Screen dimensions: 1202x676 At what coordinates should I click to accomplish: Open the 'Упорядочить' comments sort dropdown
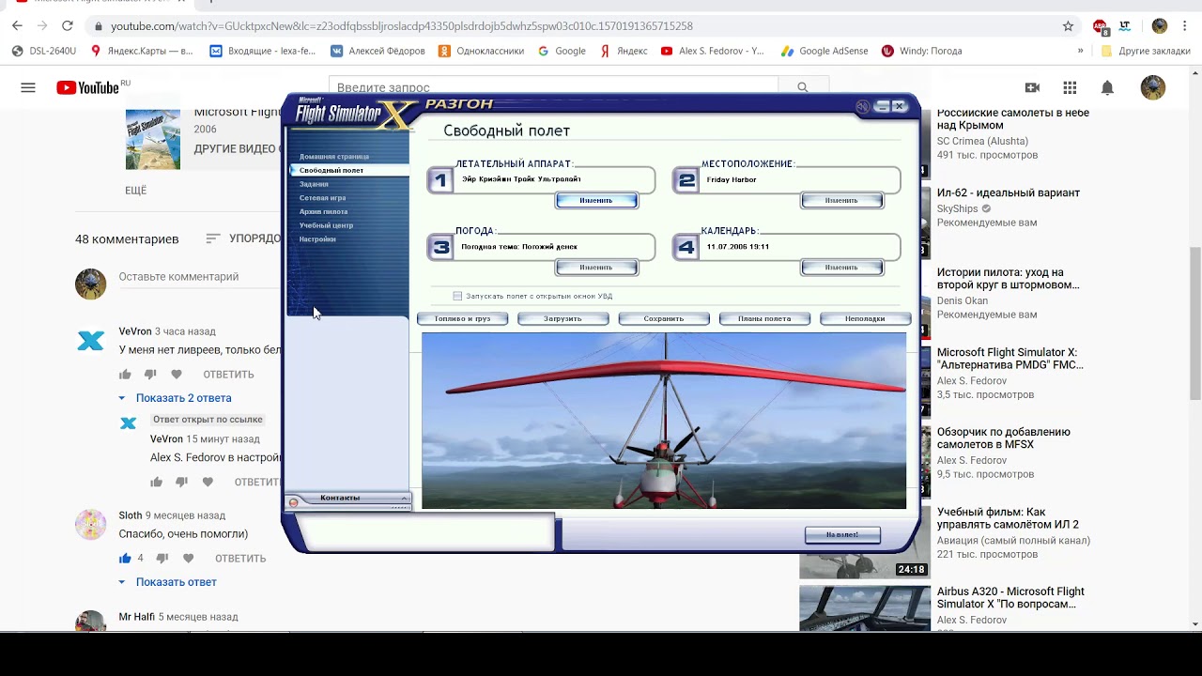click(x=243, y=238)
